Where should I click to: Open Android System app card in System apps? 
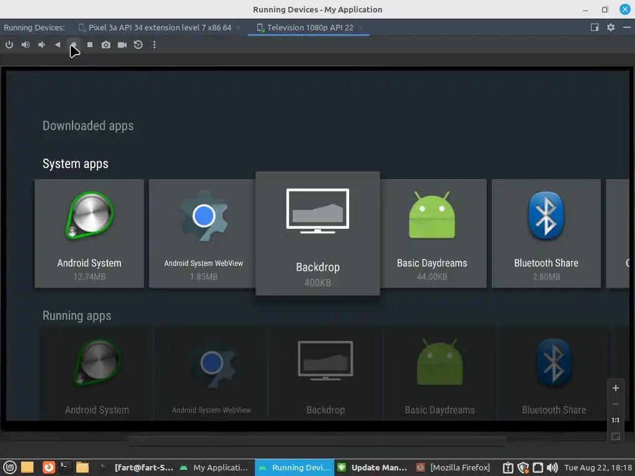pos(89,234)
